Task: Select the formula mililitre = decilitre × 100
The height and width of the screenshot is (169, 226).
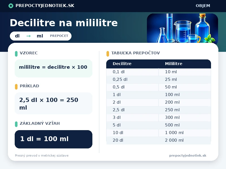Action: [x=53, y=67]
